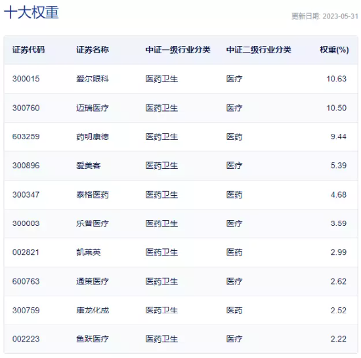Click 医药卫生 in 康龙化成 row
This screenshot has height=358, width=361.
tap(161, 310)
